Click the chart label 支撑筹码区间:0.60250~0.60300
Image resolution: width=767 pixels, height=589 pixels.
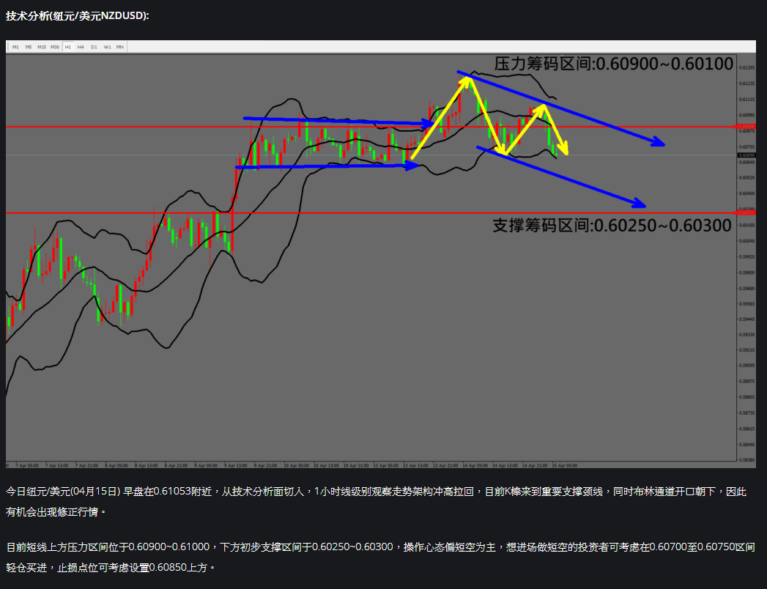tap(612, 226)
